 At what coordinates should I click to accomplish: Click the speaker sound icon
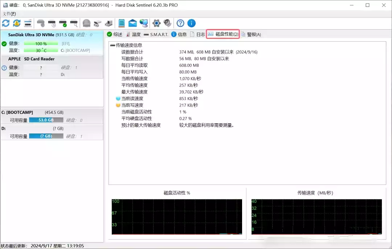167,23
